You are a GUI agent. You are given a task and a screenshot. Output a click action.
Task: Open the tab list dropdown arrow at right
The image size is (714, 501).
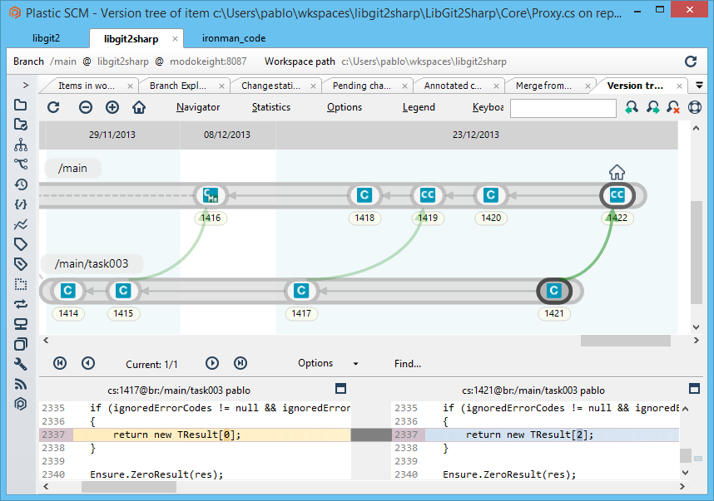point(699,85)
